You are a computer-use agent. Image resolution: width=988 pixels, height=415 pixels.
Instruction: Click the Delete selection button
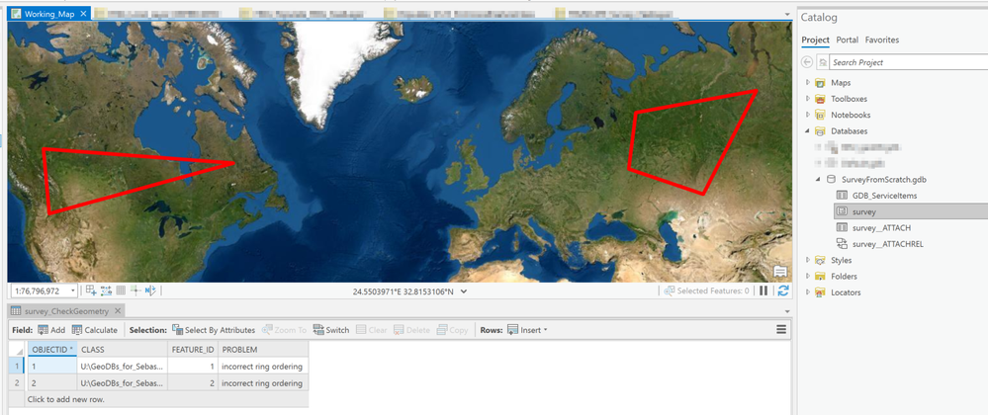click(411, 330)
